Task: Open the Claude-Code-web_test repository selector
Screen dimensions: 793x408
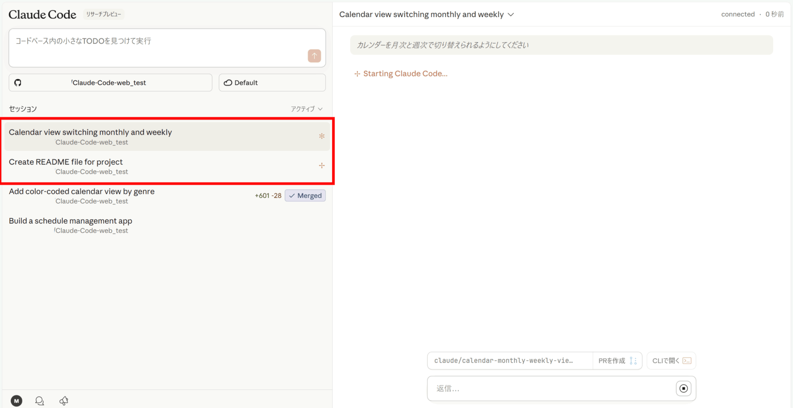Action: (110, 83)
